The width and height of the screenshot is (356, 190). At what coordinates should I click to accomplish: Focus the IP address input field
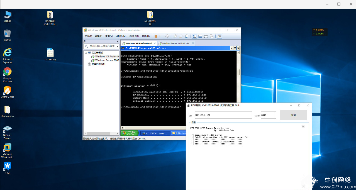pyautogui.click(x=223, y=115)
